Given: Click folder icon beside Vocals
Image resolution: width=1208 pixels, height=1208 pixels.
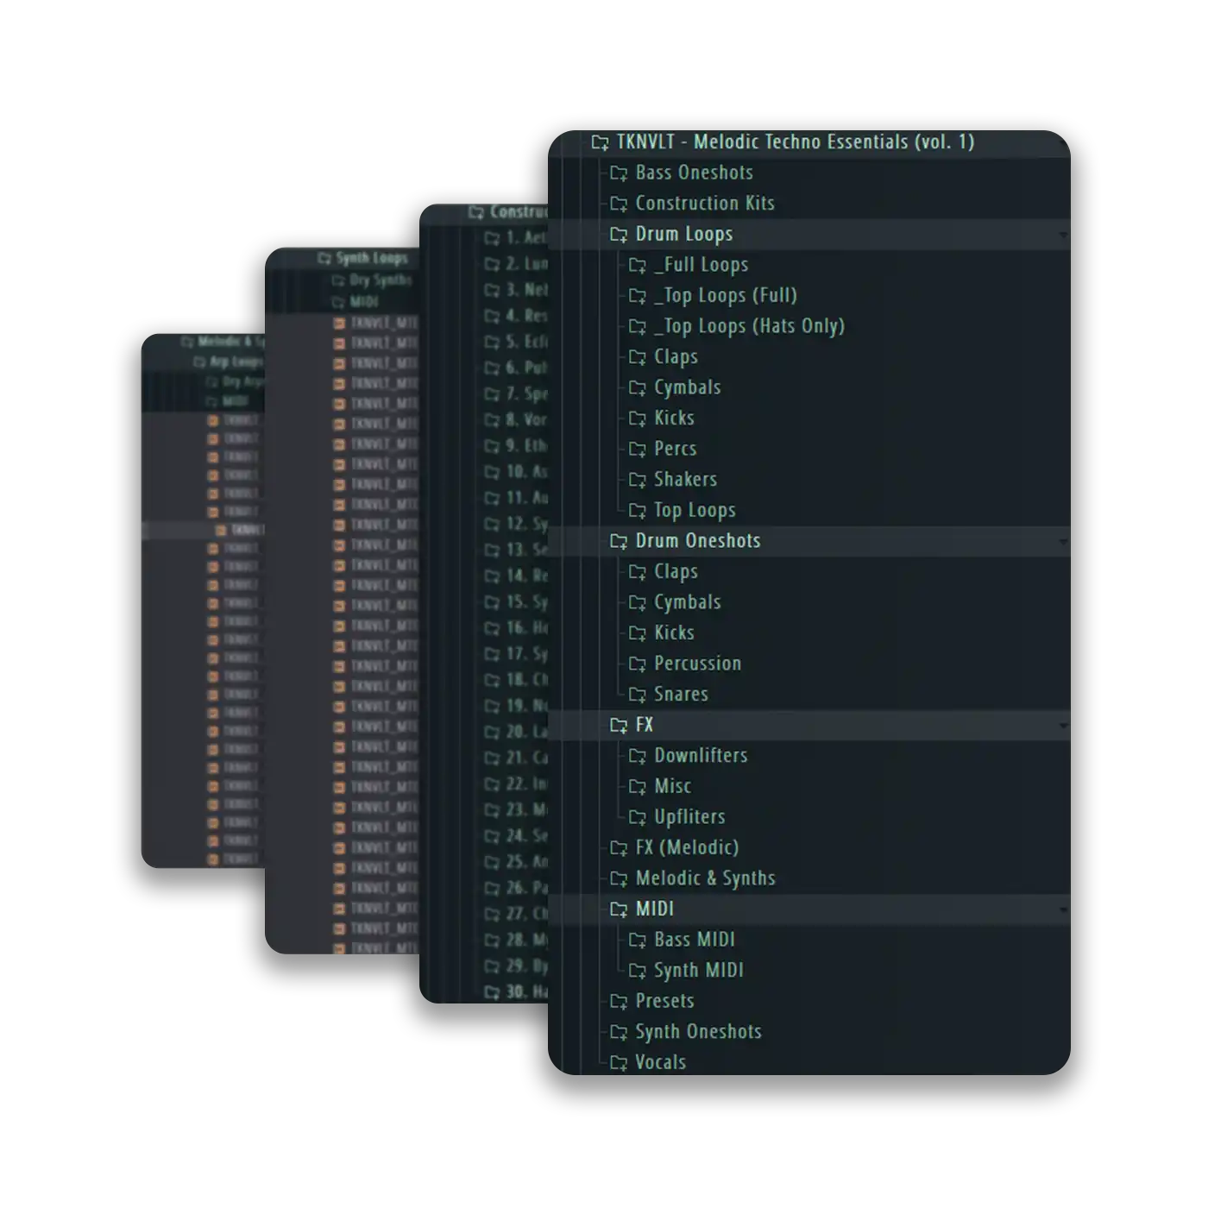Looking at the screenshot, I should [619, 1063].
